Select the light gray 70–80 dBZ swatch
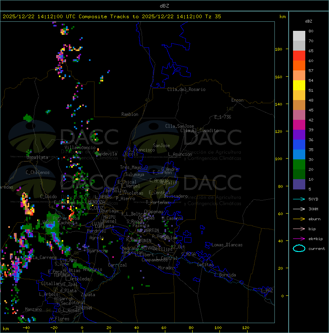This screenshot has height=333, width=329. coord(299,36)
